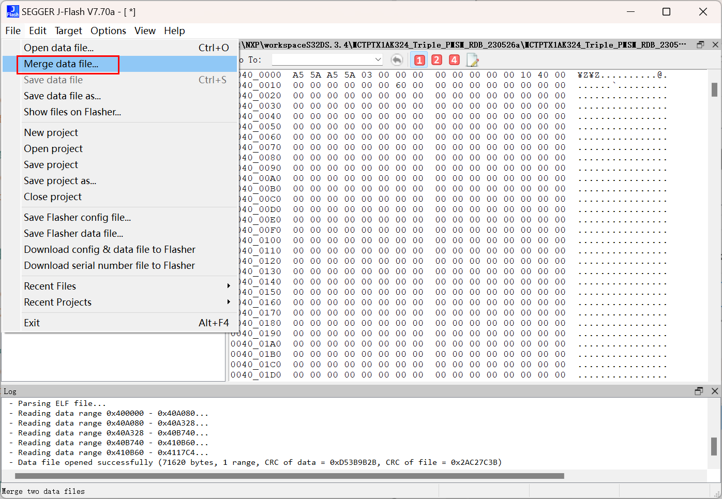The width and height of the screenshot is (722, 499).
Task: Click the hex view vertical scrollbar thumb
Action: coord(714,89)
